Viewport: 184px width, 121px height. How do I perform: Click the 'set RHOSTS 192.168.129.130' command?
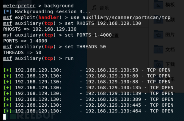[x=103, y=23]
